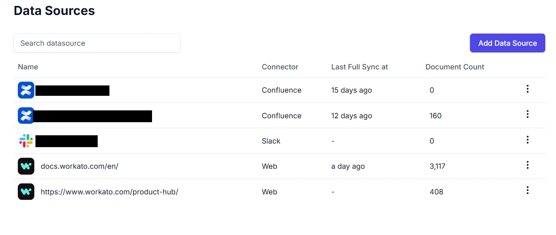Click the Slack logo icon
The width and height of the screenshot is (556, 235).
coord(26,141)
